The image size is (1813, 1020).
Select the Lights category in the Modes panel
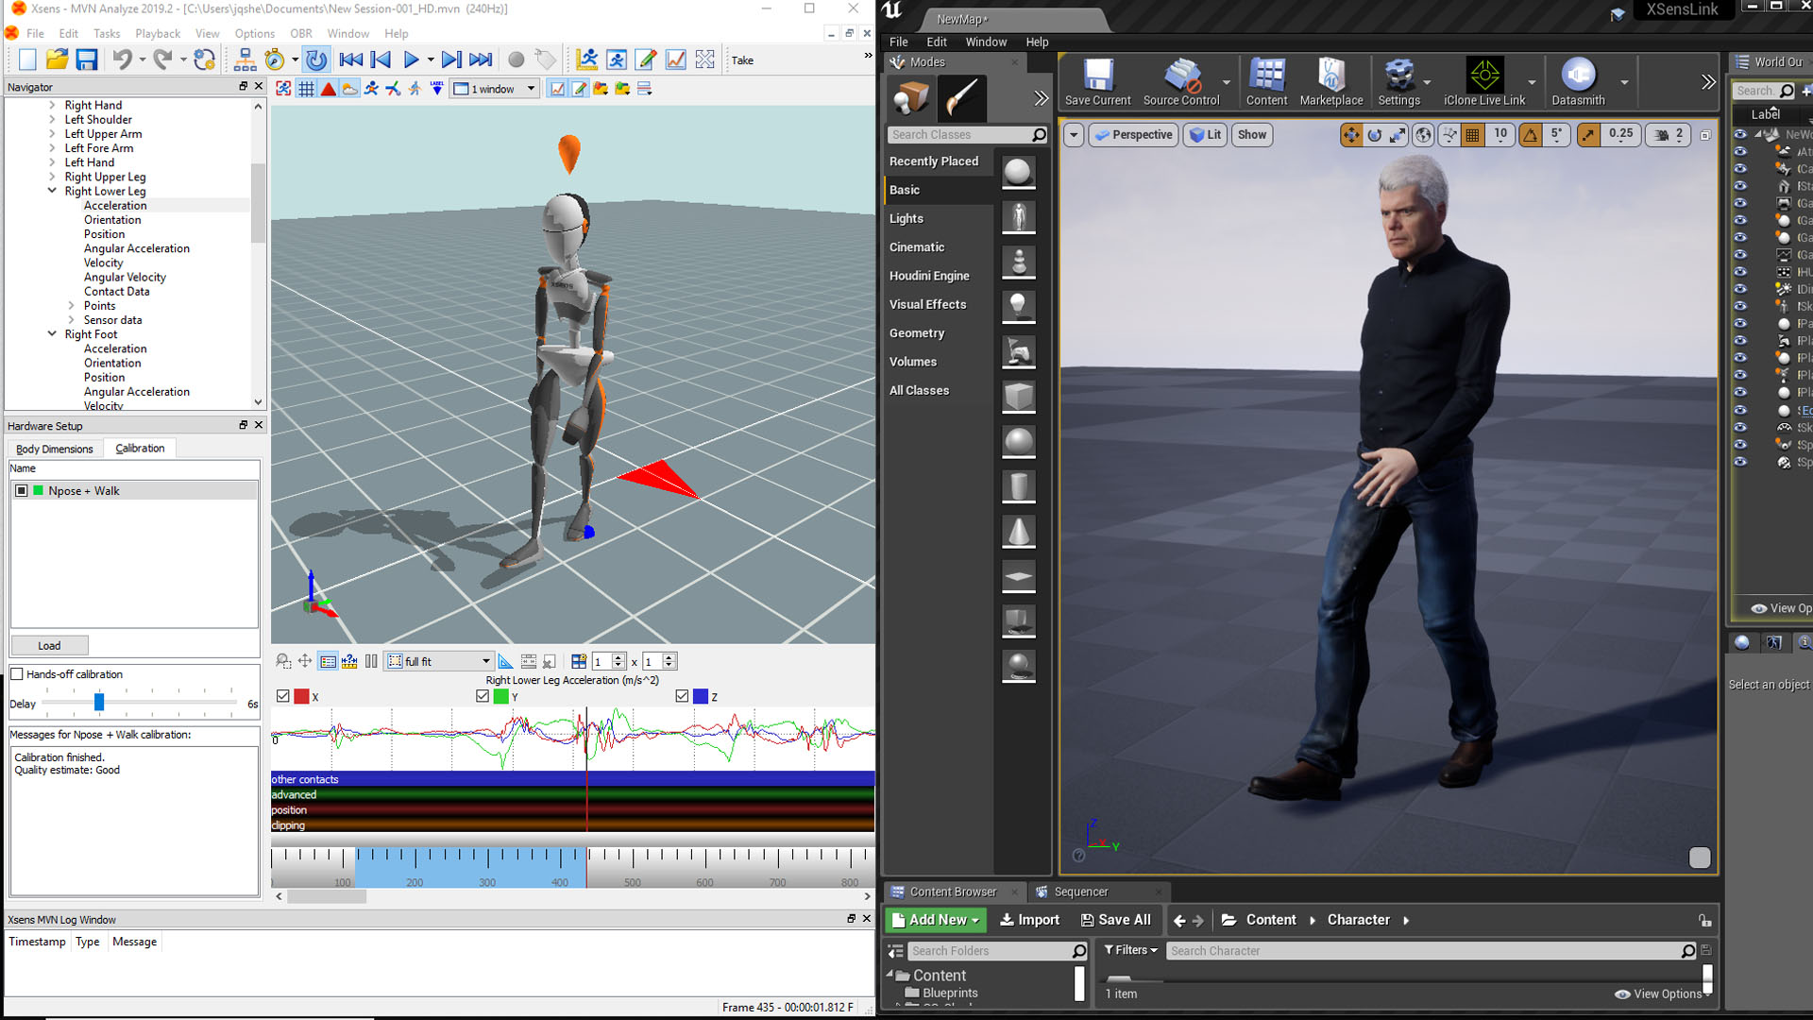906,218
